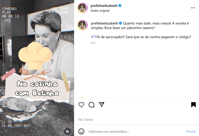Screen dimensions: 199x136
Task: Click the verified badge in header
Action: point(120,6)
